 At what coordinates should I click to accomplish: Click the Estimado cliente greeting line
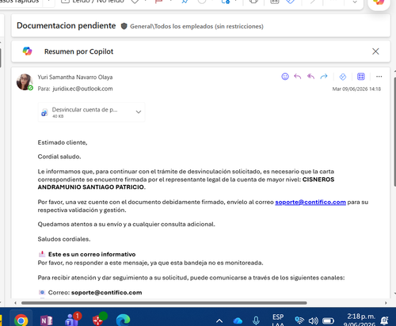coord(63,142)
